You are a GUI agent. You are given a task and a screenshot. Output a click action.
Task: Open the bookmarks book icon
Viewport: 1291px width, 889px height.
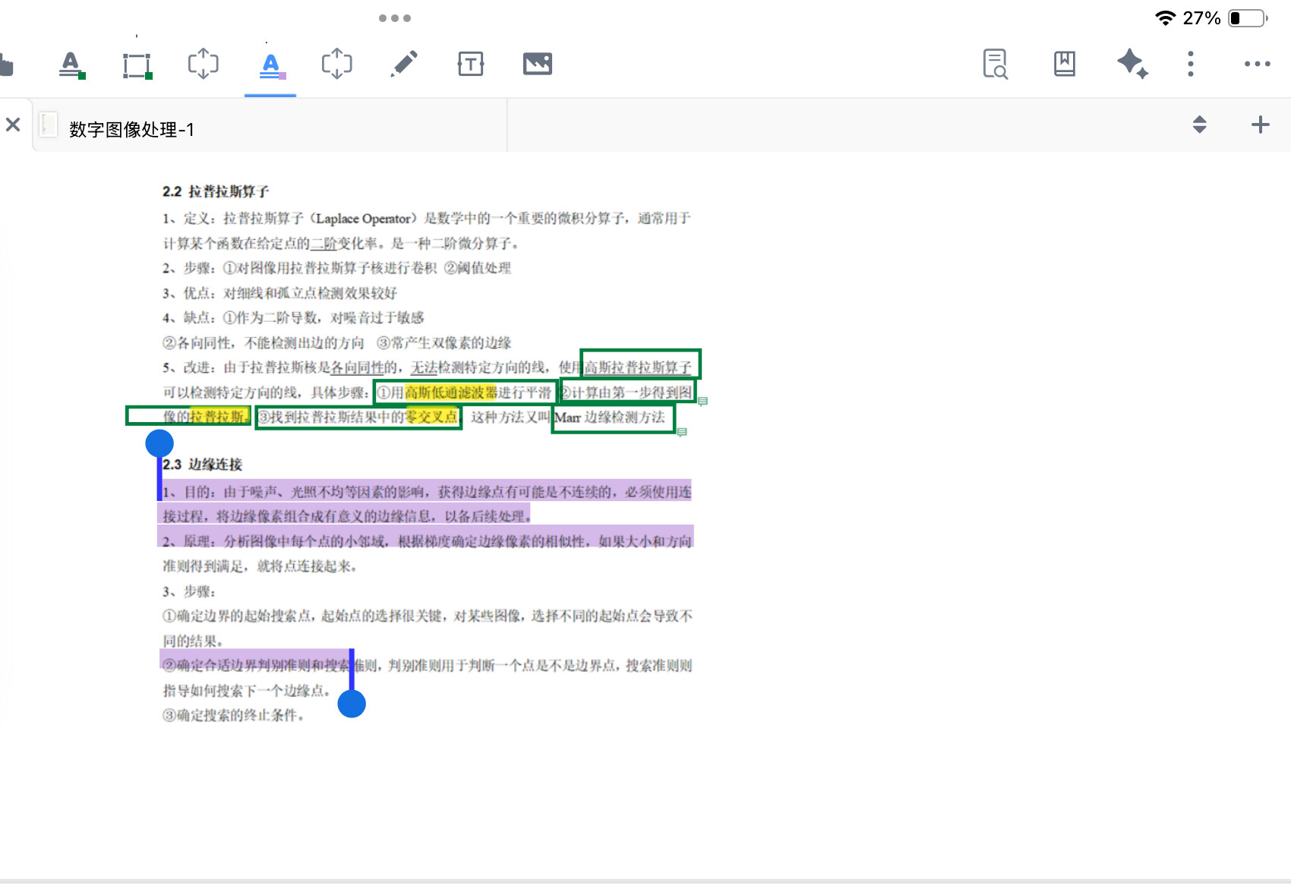tap(1064, 64)
